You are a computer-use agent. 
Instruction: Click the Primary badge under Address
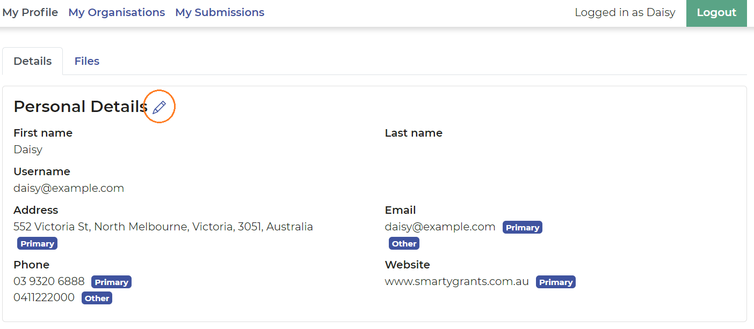tap(37, 244)
